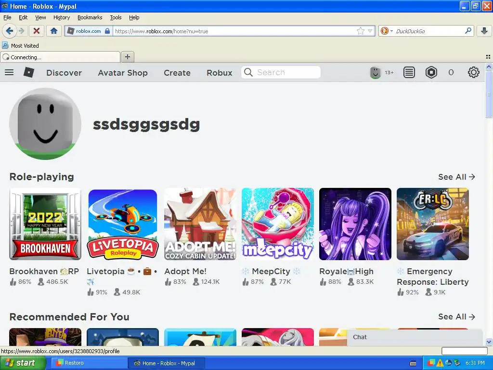The height and width of the screenshot is (370, 493).
Task: Open the ssdsggsgsdg username profile link
Action: tap(146, 124)
